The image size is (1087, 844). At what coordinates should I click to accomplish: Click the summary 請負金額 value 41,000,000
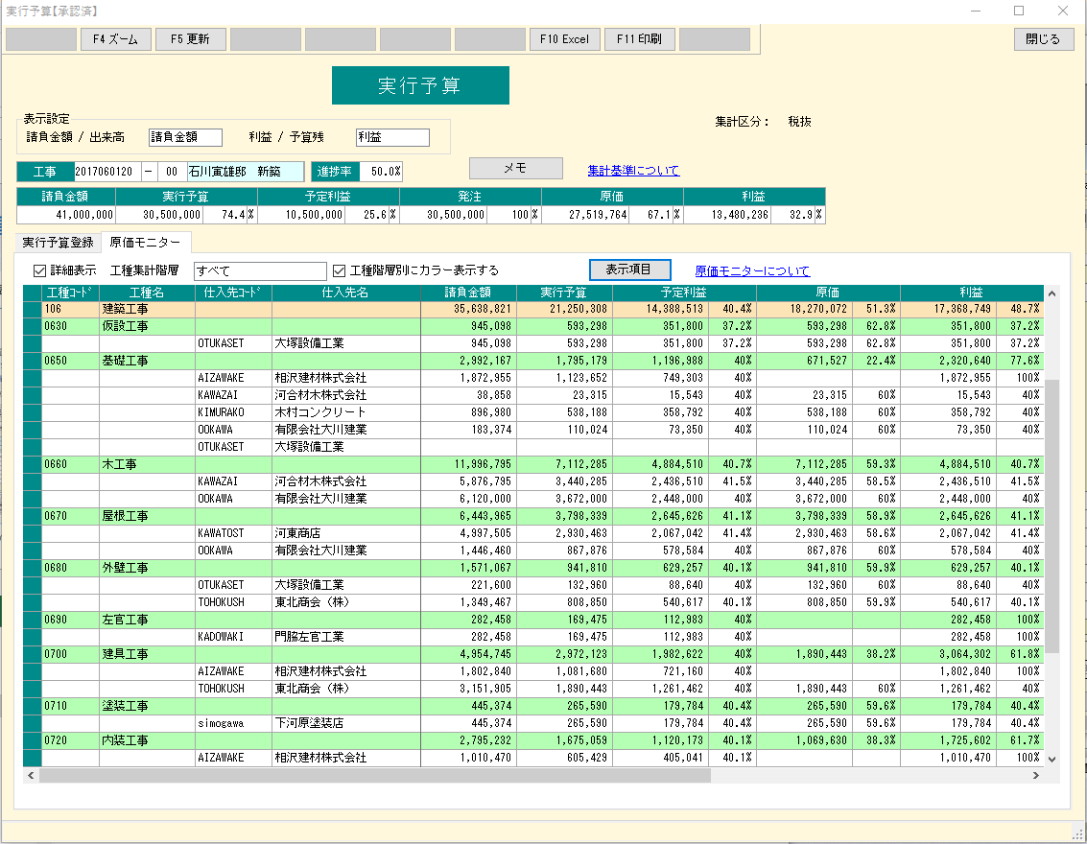[x=66, y=215]
